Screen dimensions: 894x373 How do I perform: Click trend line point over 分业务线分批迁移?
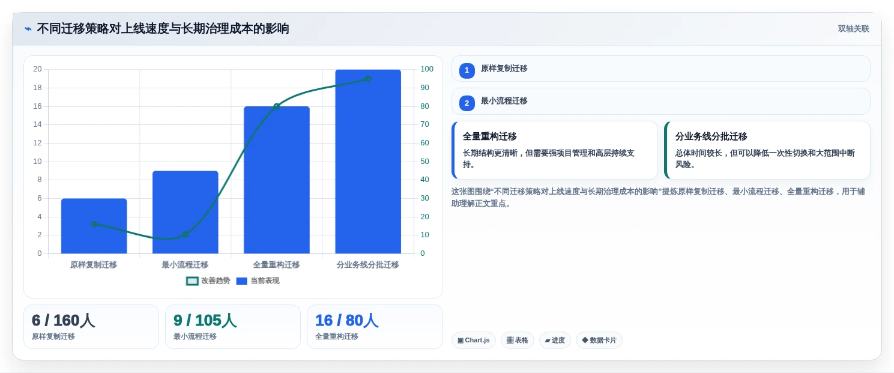click(x=368, y=79)
